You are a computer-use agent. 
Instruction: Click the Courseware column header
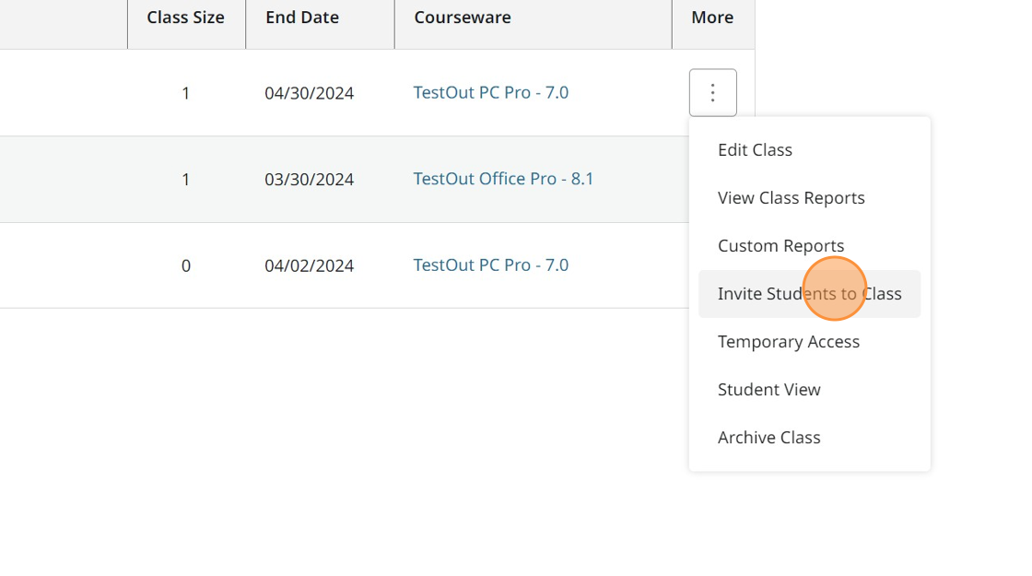pyautogui.click(x=463, y=17)
